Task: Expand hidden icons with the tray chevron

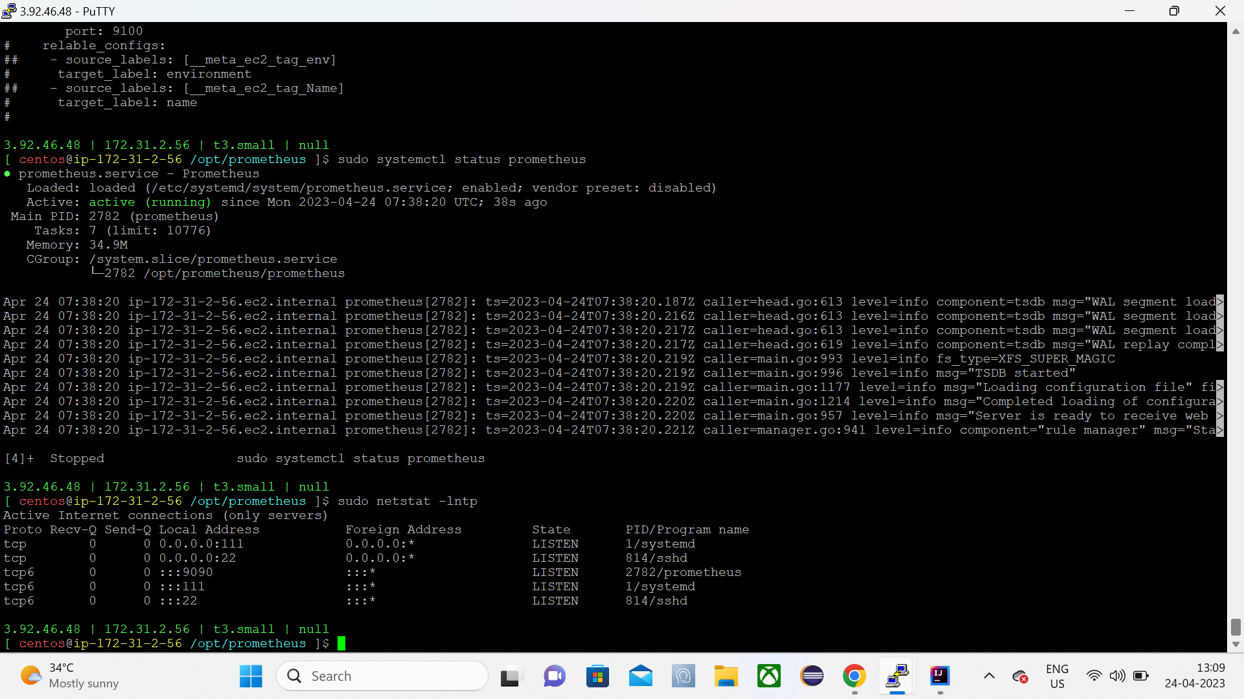Action: point(989,676)
